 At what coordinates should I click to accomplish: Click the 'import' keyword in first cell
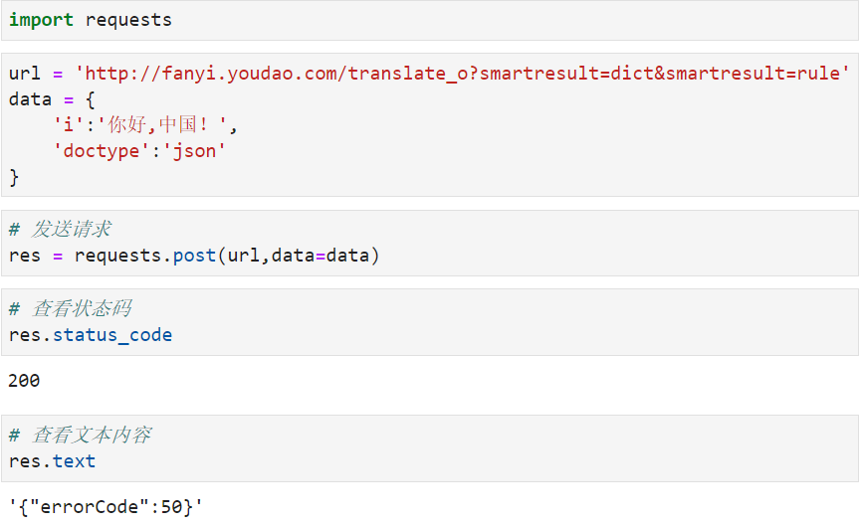point(41,20)
